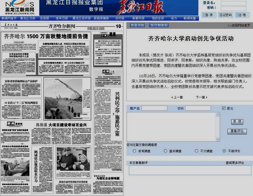253x196 pixels.
Task: Go to previous article 上一篇
Action: (177, 97)
